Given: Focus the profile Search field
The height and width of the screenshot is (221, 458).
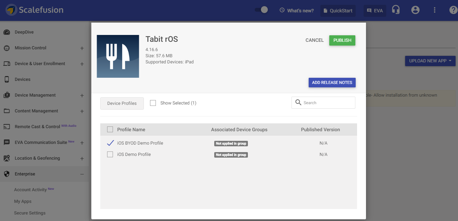Looking at the screenshot, I should click(x=323, y=102).
